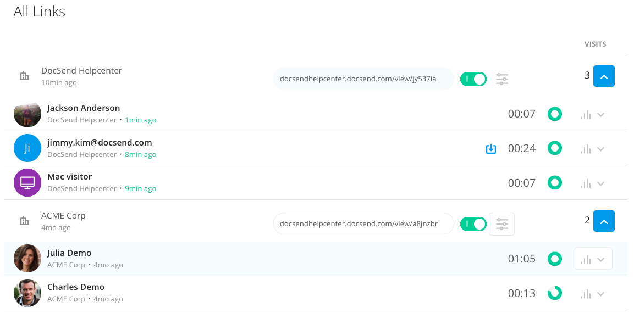
Task: Click Jackson Anderson's profile photo
Action: [27, 114]
